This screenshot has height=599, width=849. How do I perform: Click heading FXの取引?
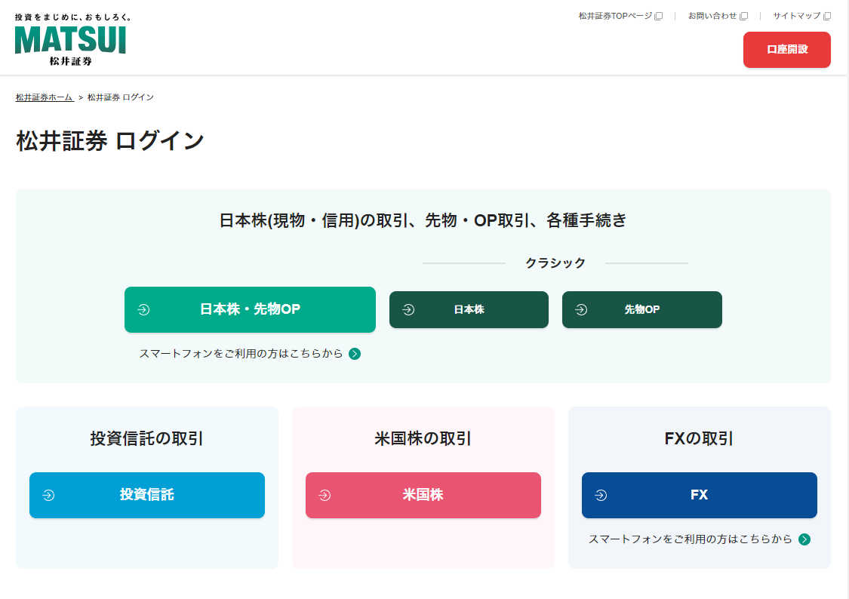tap(699, 438)
